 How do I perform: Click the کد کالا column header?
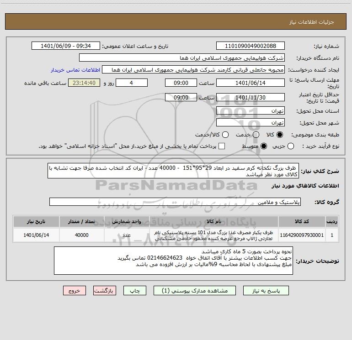[x=302, y=221]
